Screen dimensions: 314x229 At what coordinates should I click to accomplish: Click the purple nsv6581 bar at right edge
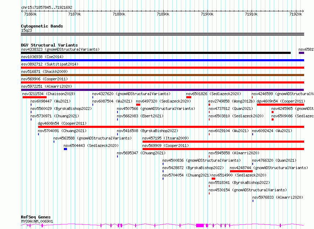pos(301,53)
